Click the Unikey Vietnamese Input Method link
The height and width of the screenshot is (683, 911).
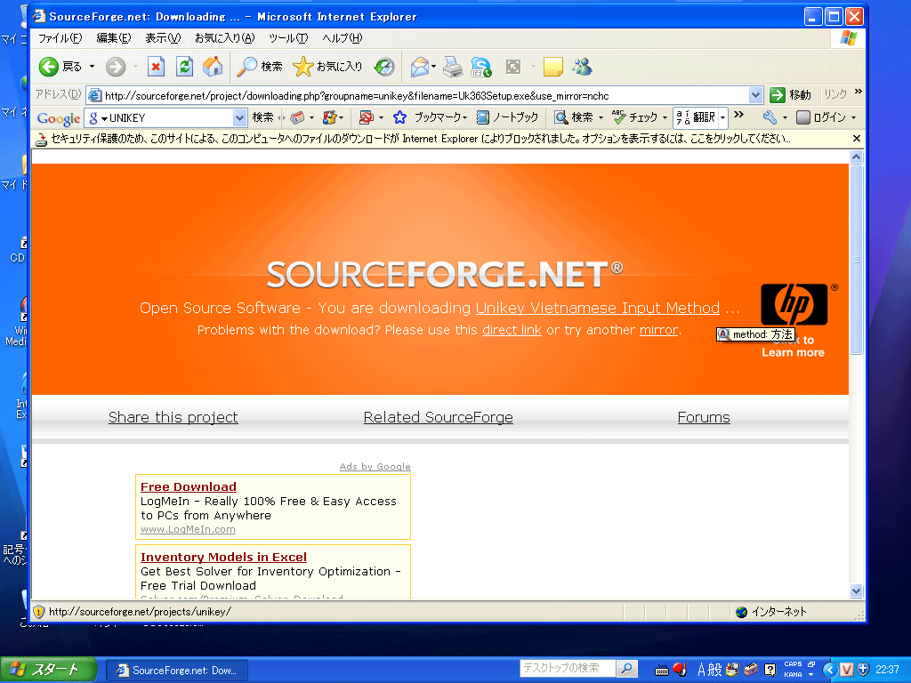click(x=597, y=308)
